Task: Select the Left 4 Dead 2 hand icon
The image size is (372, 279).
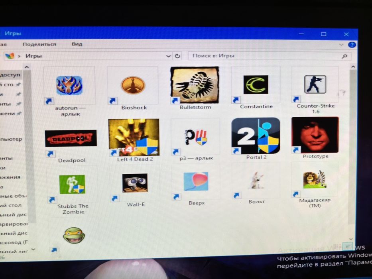Action: pos(134,138)
